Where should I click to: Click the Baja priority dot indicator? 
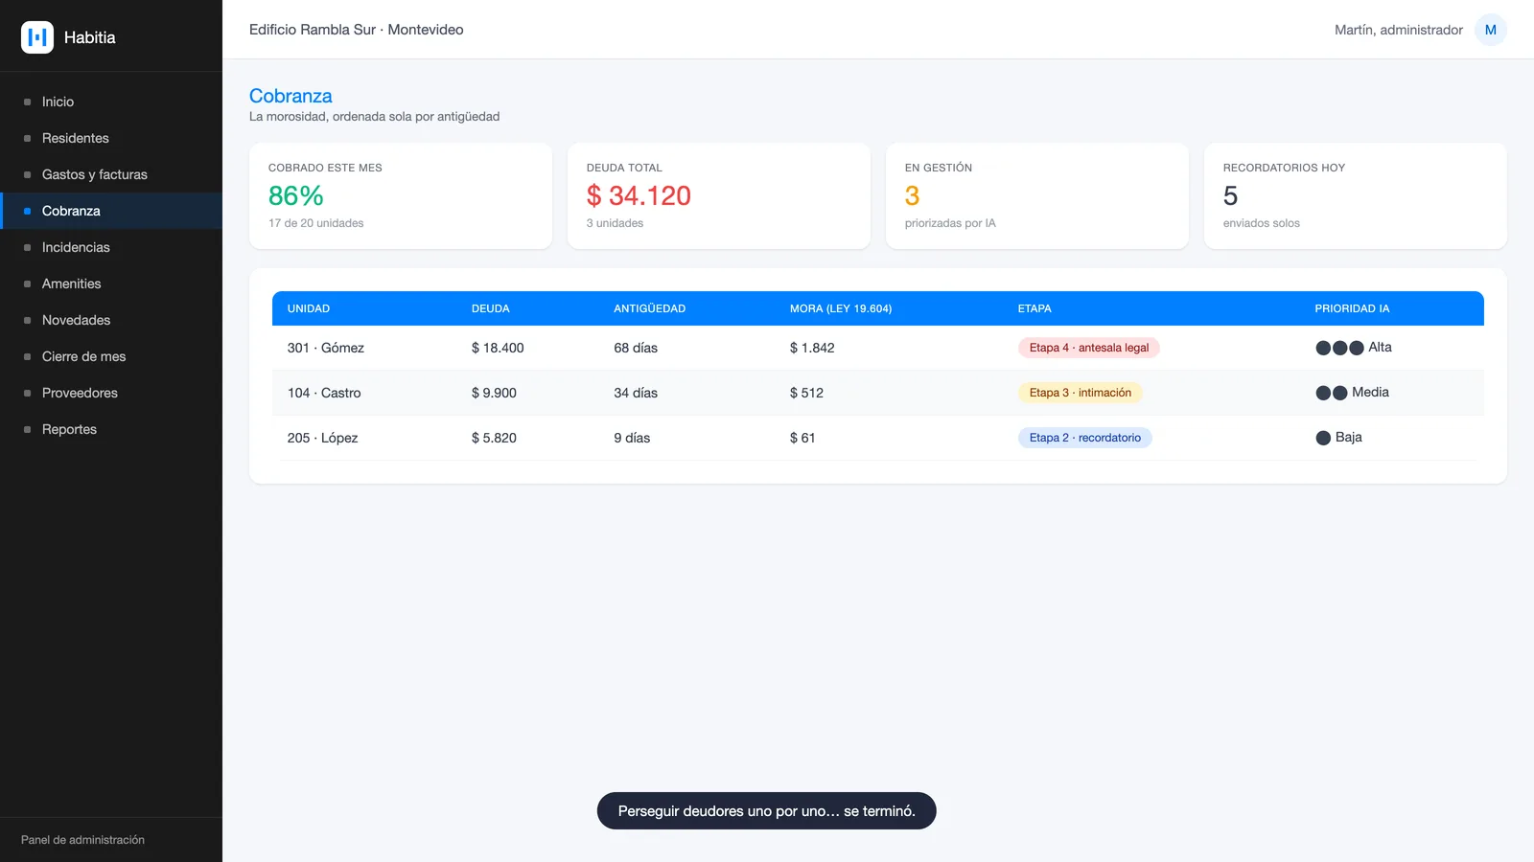tap(1323, 438)
